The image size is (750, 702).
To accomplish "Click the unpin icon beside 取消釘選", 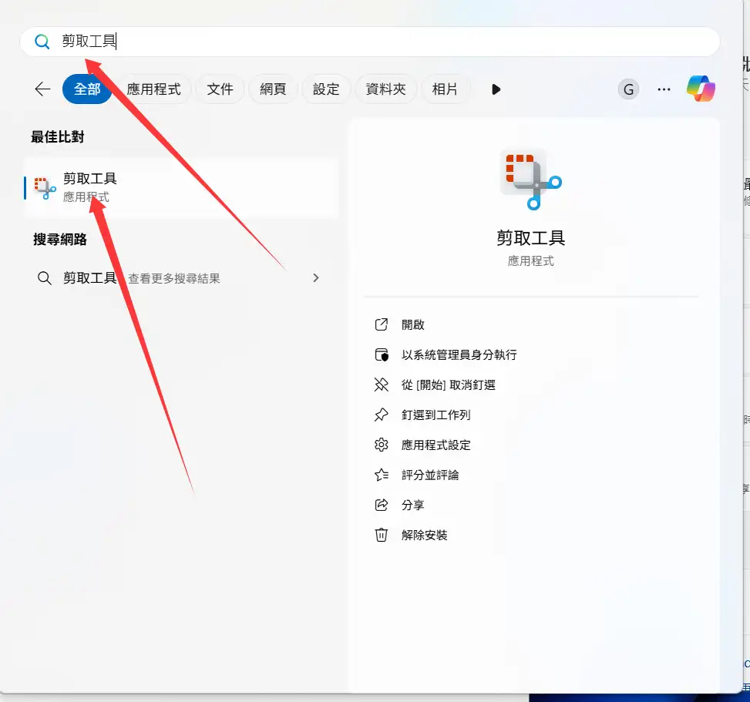I will (x=382, y=385).
